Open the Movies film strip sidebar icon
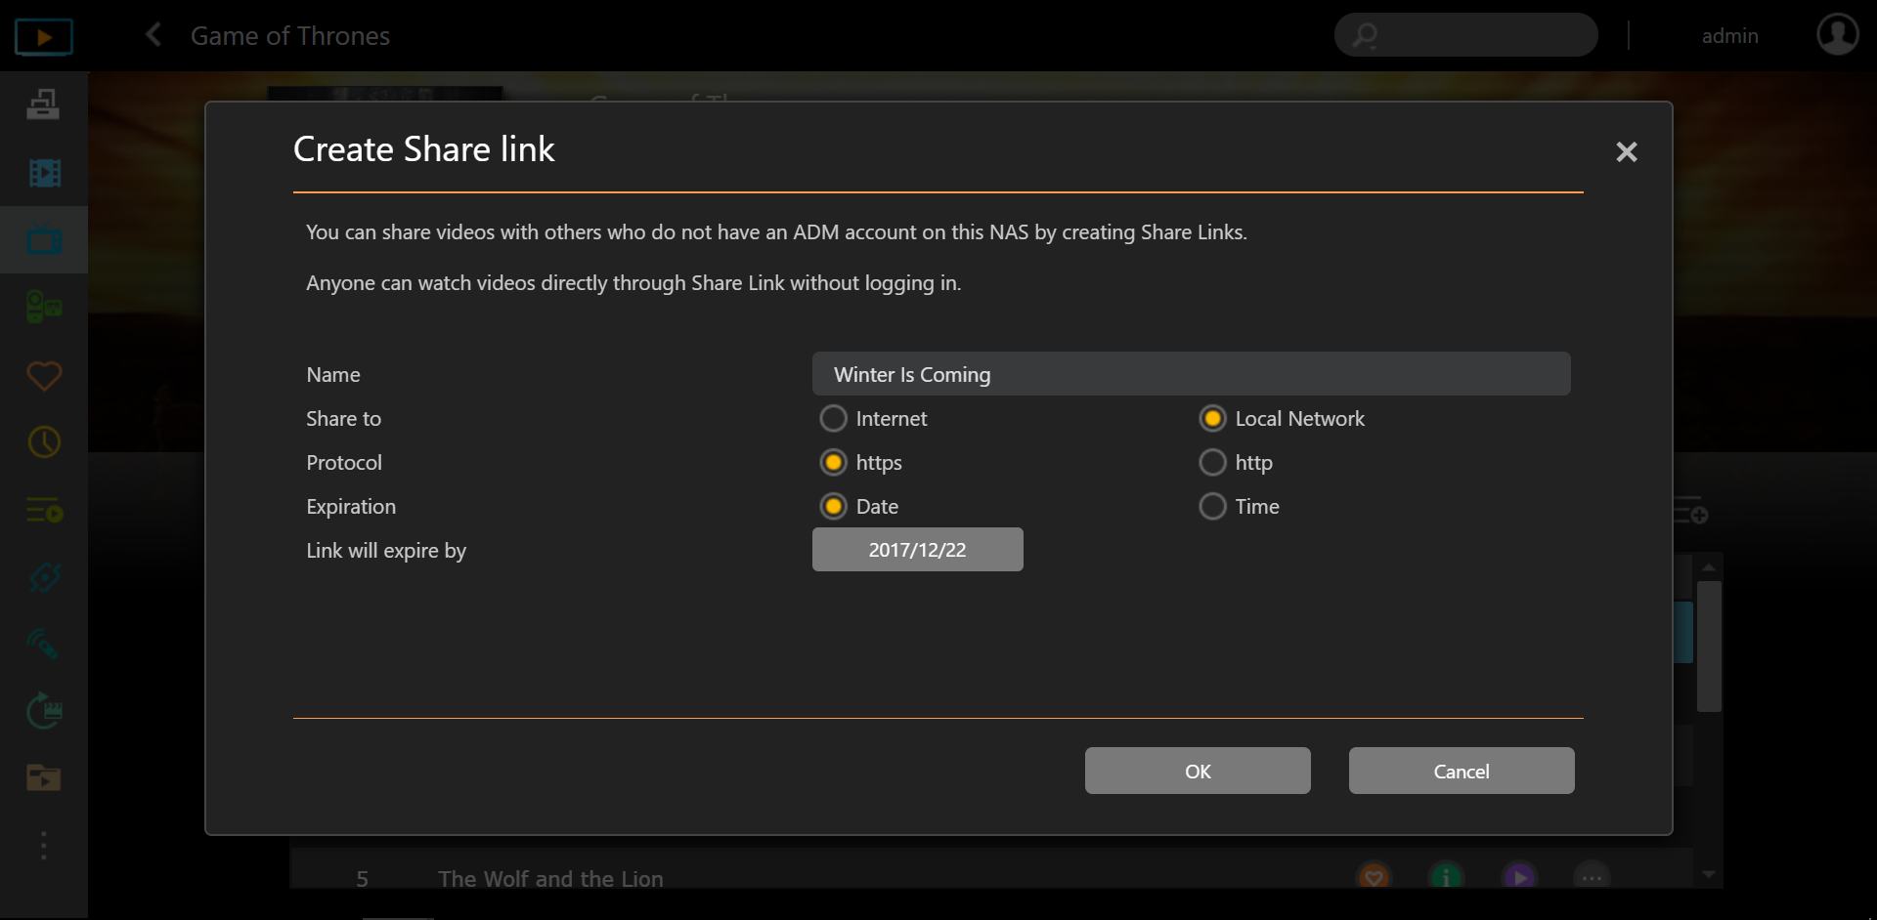Image resolution: width=1877 pixels, height=920 pixels. coord(44,173)
